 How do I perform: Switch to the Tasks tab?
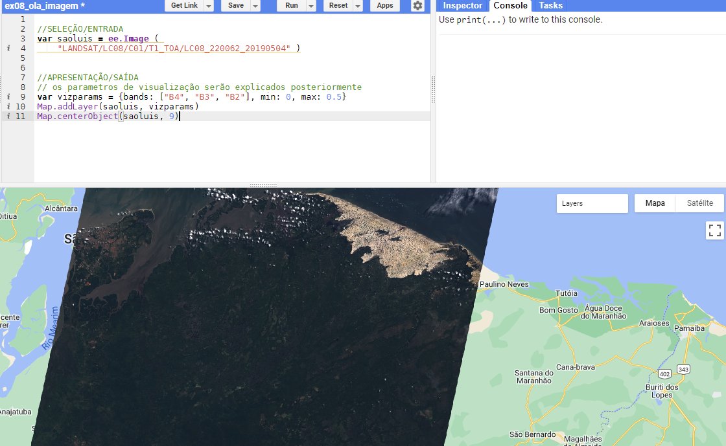tap(550, 6)
